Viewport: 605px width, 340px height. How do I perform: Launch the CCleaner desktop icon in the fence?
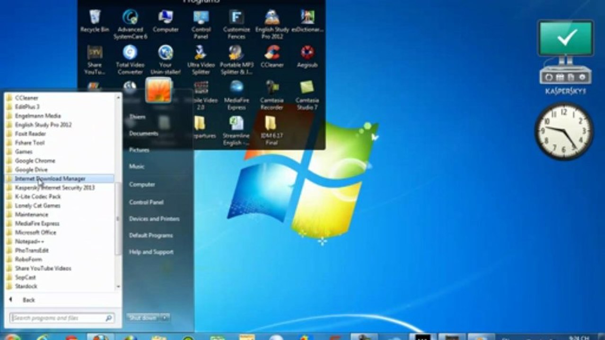coord(272,57)
